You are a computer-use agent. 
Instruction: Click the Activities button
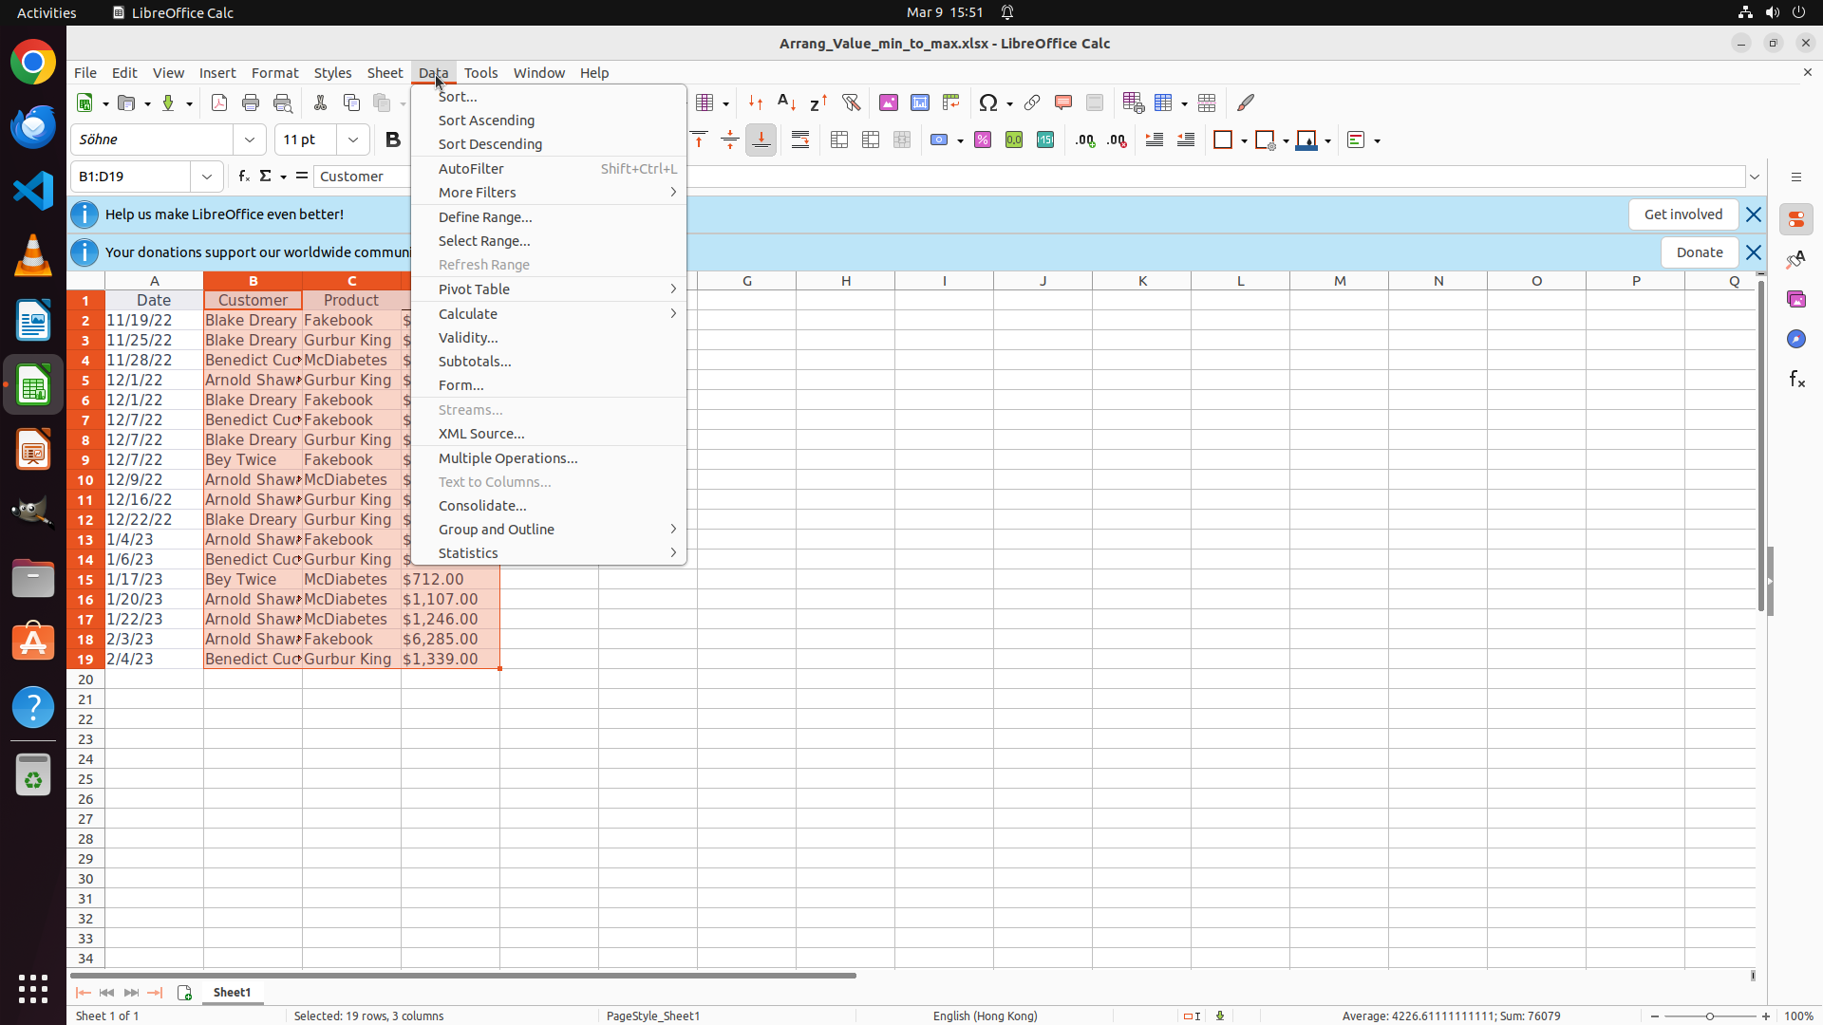pos(47,12)
